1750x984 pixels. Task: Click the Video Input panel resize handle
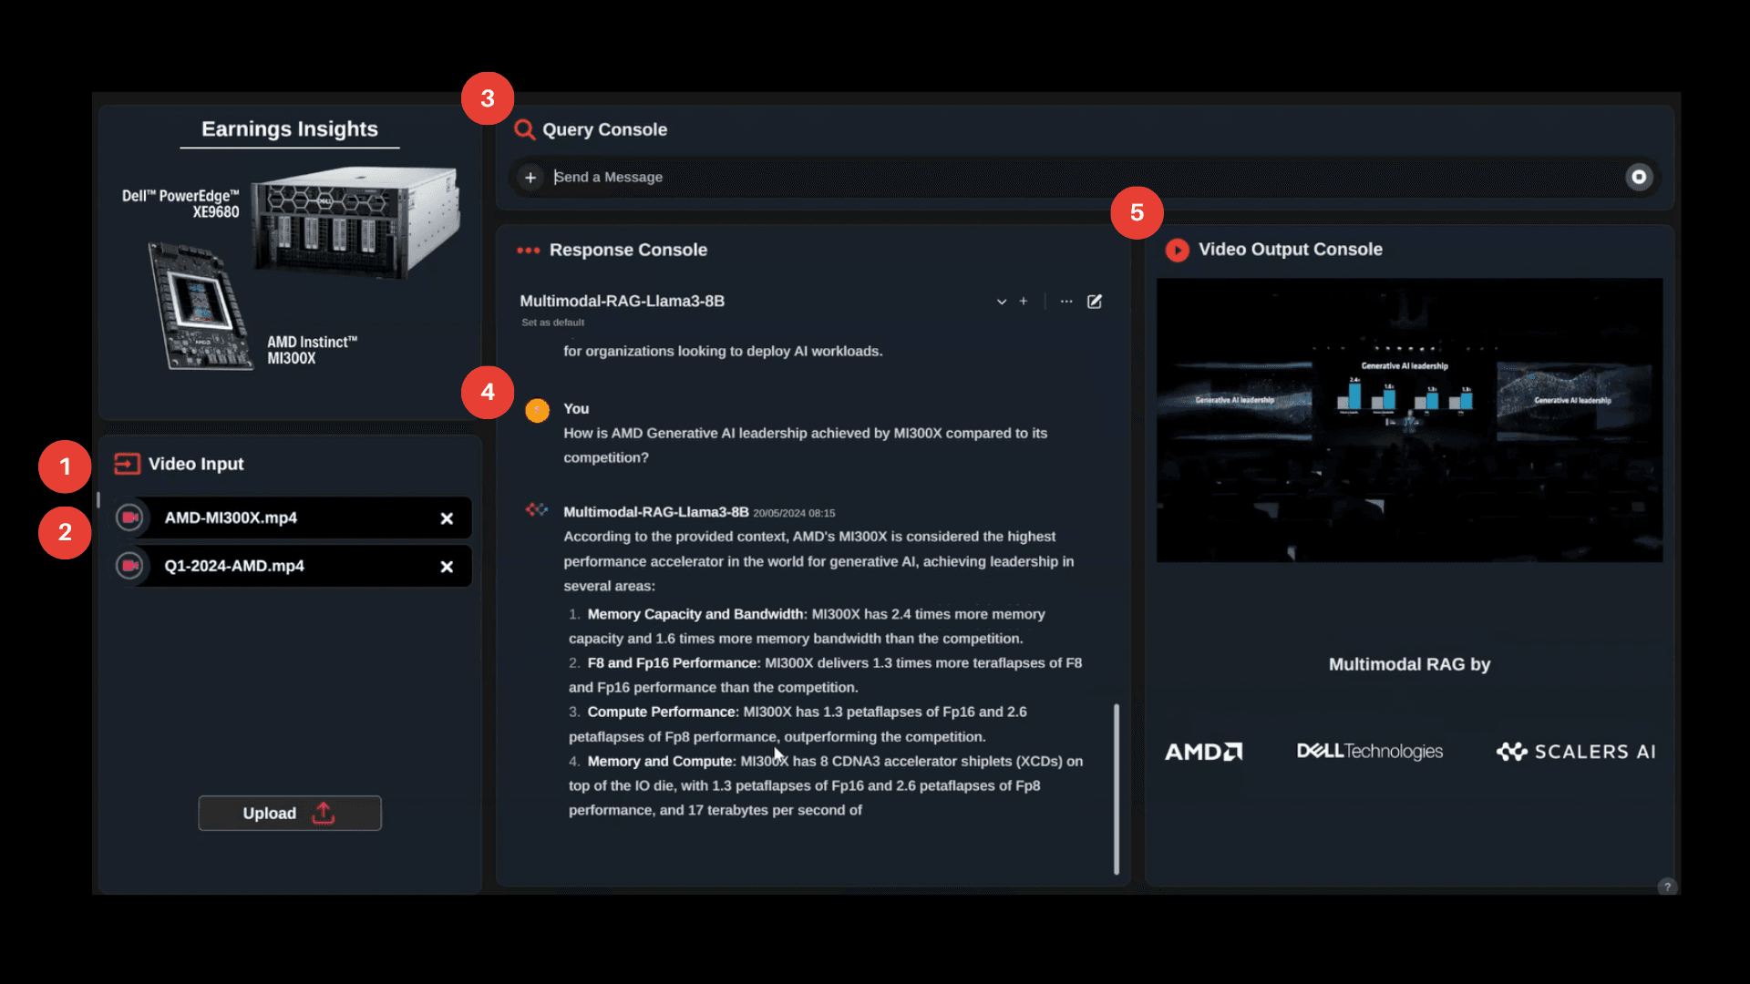98,499
